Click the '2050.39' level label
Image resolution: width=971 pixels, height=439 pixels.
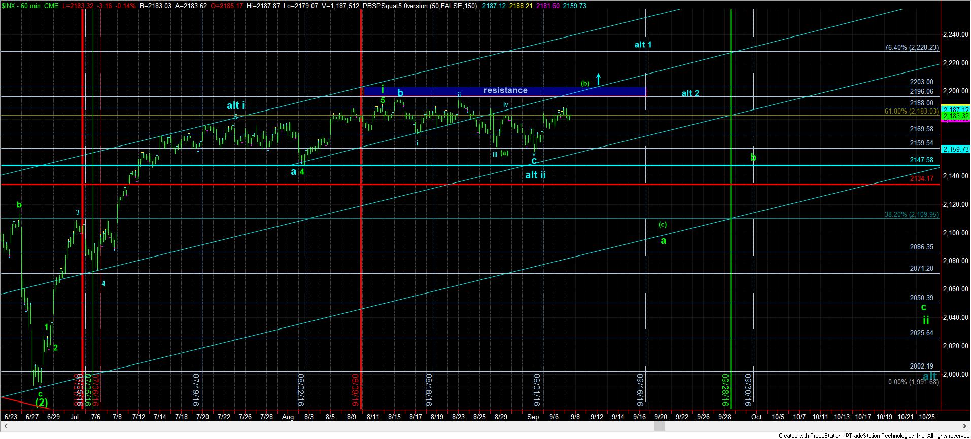[921, 298]
